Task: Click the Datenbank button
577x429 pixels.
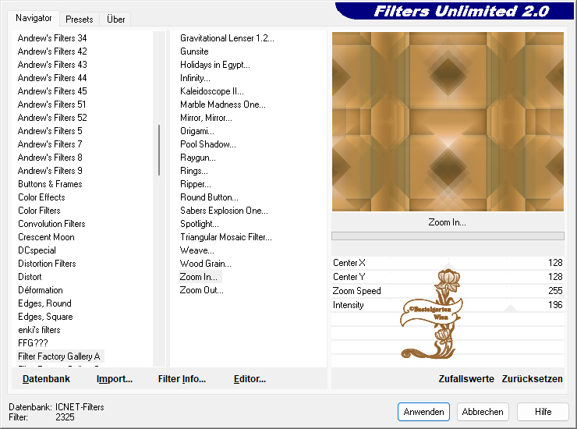Action: tap(46, 379)
